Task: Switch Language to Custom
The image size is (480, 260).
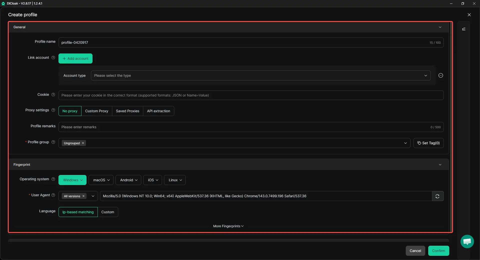Action: click(107, 212)
